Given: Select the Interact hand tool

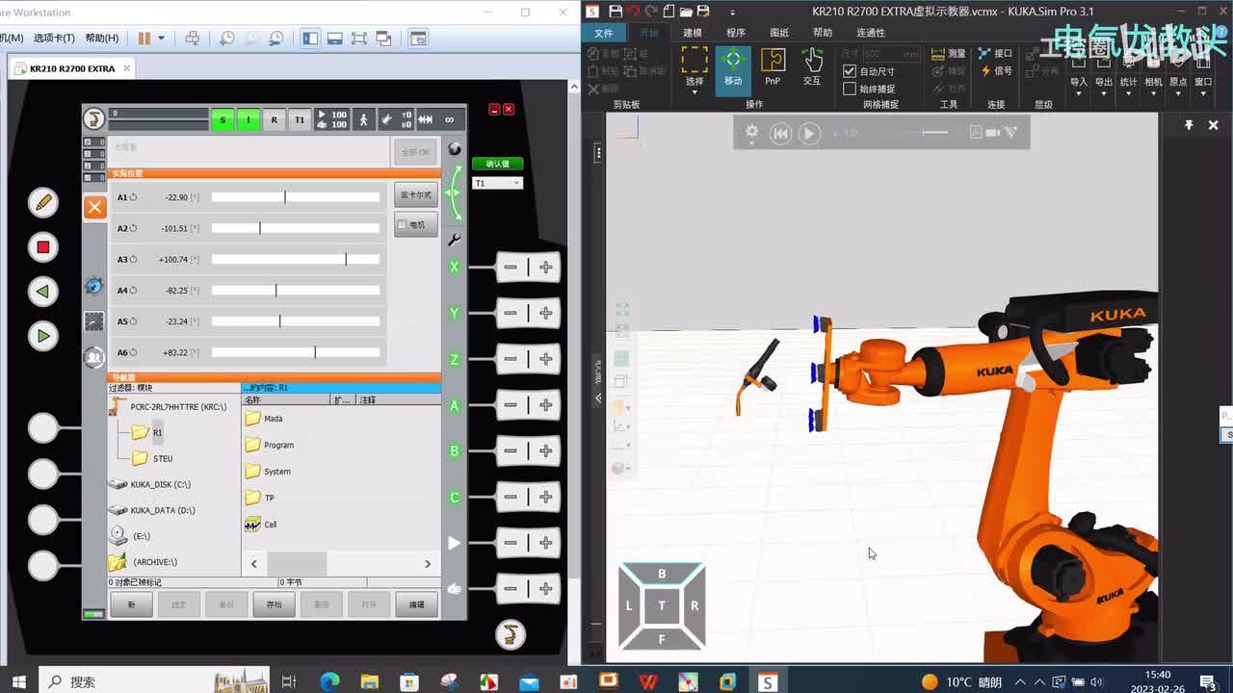Looking at the screenshot, I should [812, 67].
